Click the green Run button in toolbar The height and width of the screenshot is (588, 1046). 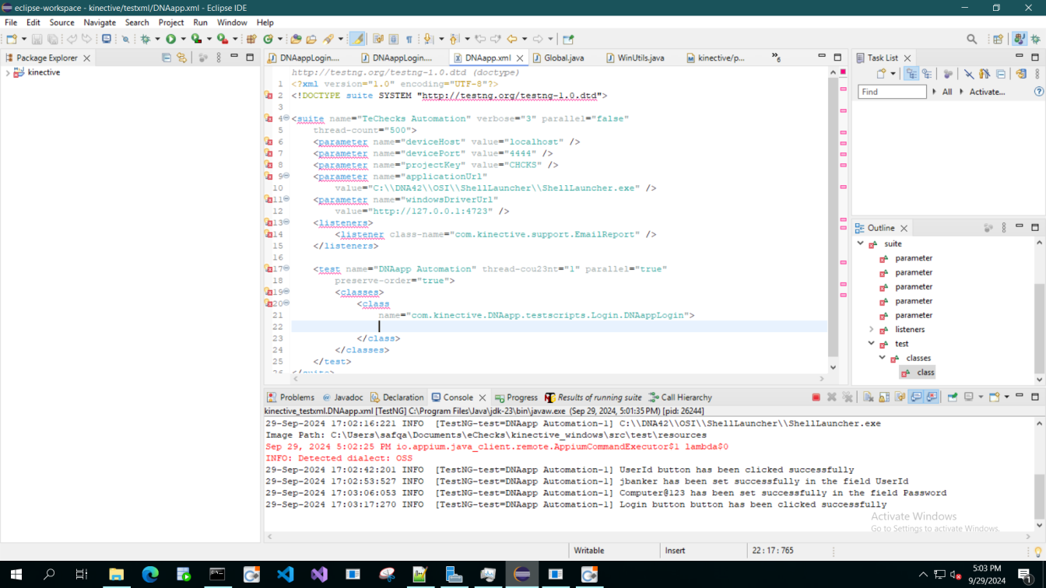170,39
